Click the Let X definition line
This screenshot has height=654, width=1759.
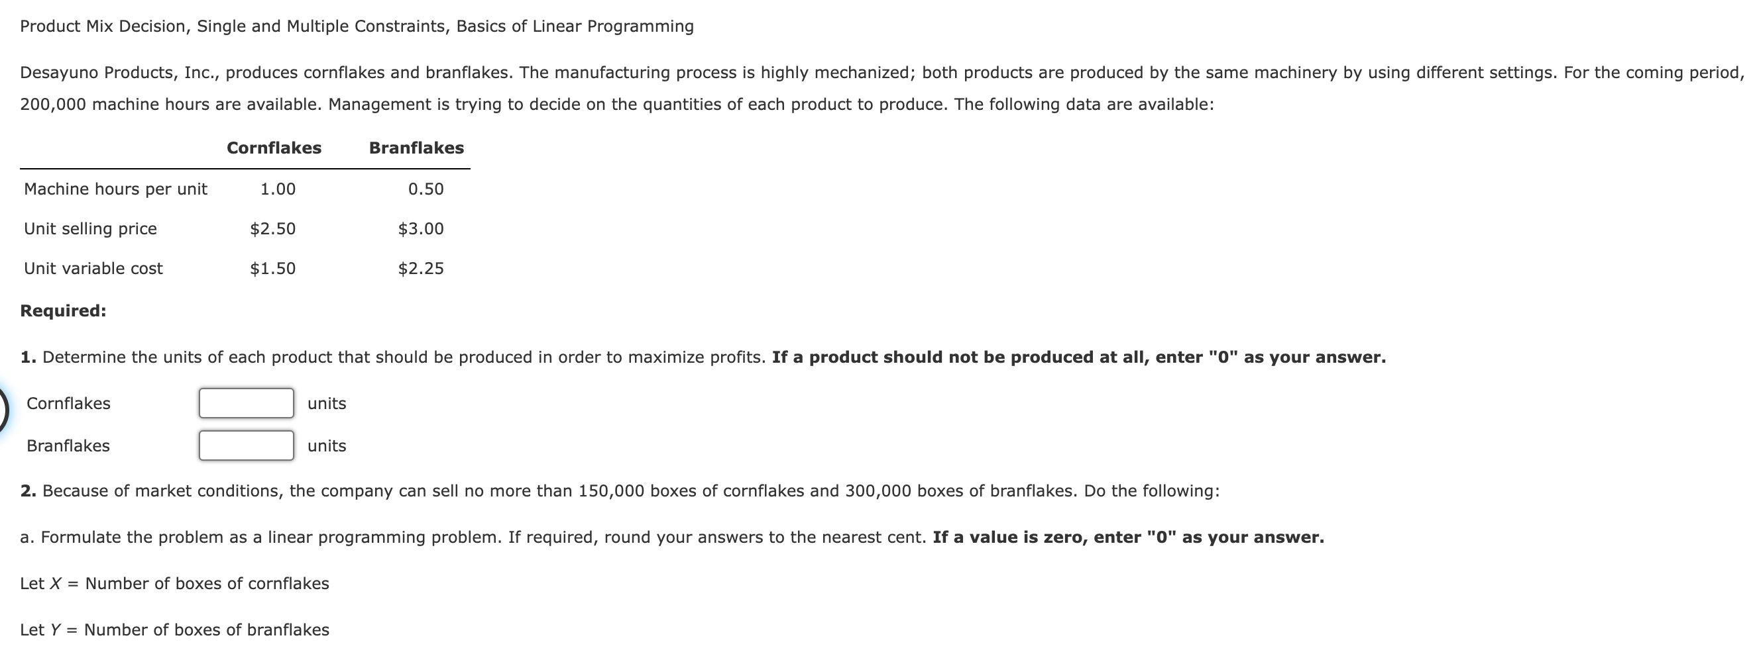pos(175,583)
